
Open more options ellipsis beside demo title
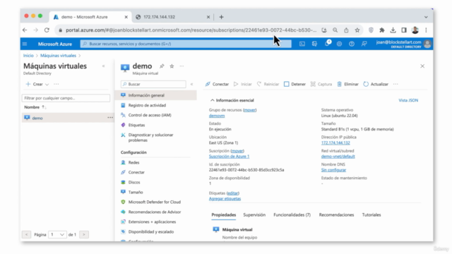[x=182, y=66]
